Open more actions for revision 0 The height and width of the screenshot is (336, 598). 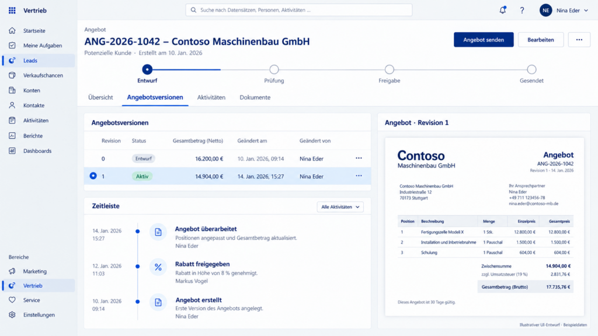coord(359,158)
